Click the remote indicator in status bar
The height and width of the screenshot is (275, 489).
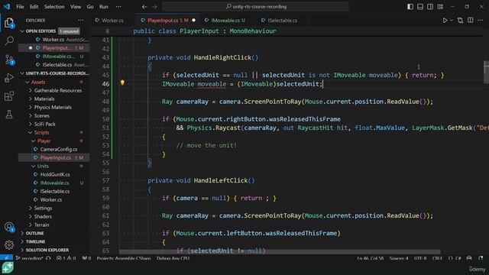(x=6, y=258)
